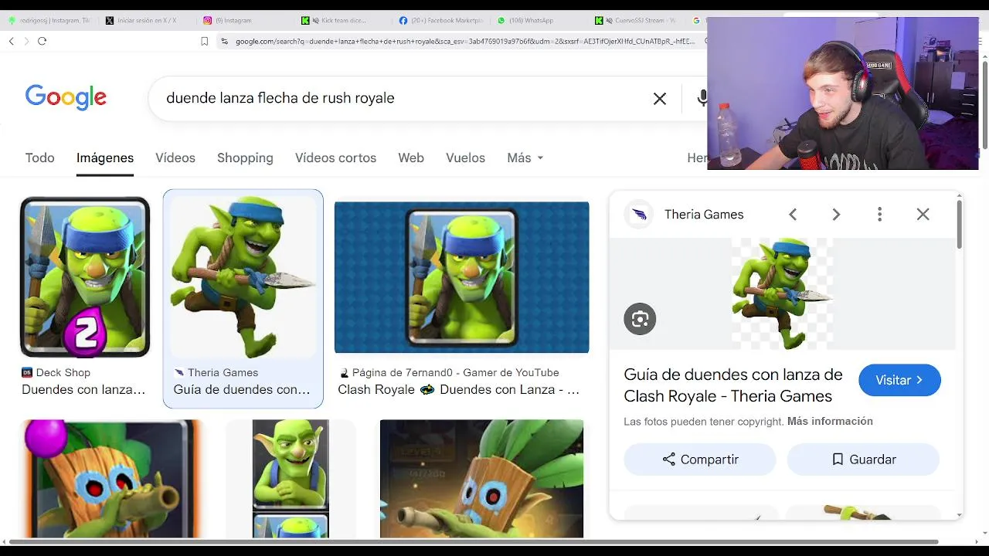Click the Theria Games name in preview header
The image size is (989, 556).
pyautogui.click(x=704, y=215)
